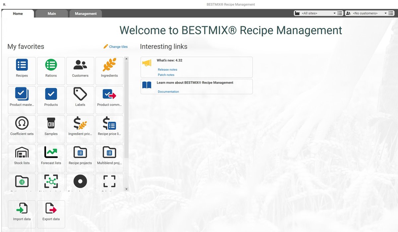This screenshot has height=232, width=398.
Task: Open the Stock lists tile
Action: [22, 158]
